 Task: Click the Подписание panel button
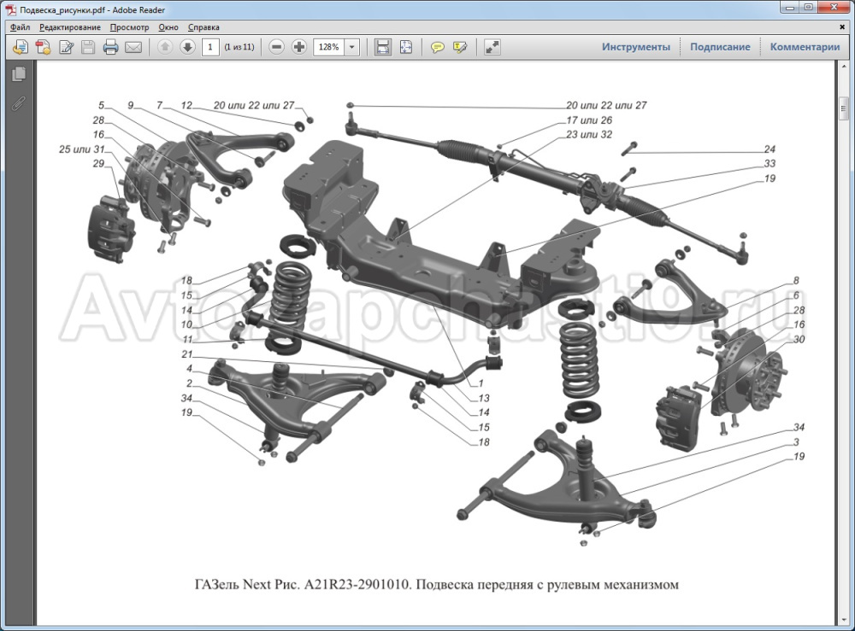pos(720,47)
